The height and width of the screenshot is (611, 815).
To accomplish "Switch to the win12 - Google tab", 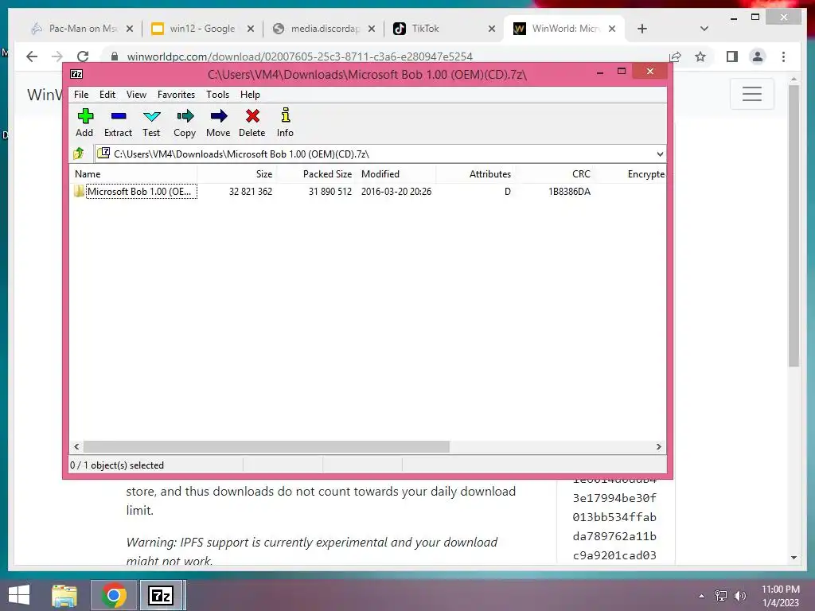I will pos(202,29).
